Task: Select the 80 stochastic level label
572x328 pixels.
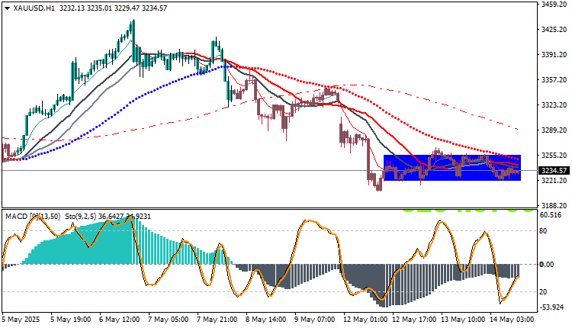Action: click(543, 230)
